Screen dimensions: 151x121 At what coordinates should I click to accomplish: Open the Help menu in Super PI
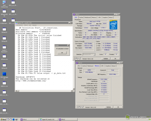[x=34, y=25]
